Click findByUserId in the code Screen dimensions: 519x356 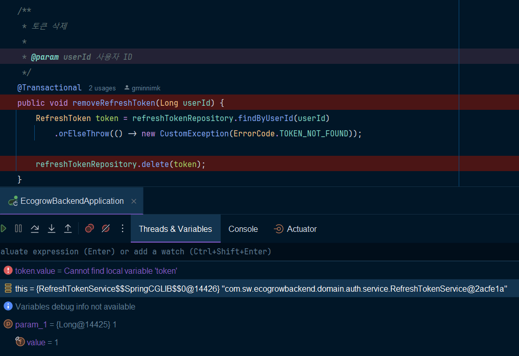click(x=266, y=118)
